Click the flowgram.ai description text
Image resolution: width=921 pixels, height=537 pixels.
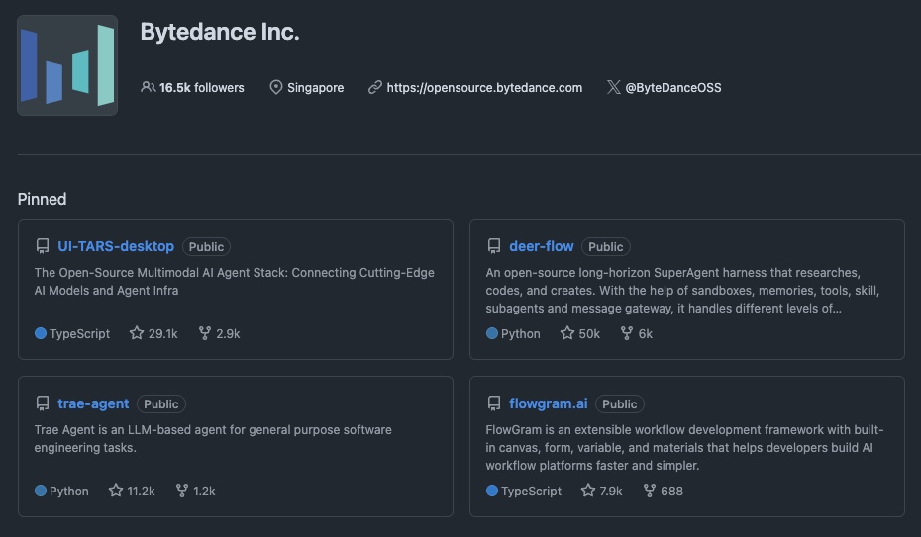point(684,447)
